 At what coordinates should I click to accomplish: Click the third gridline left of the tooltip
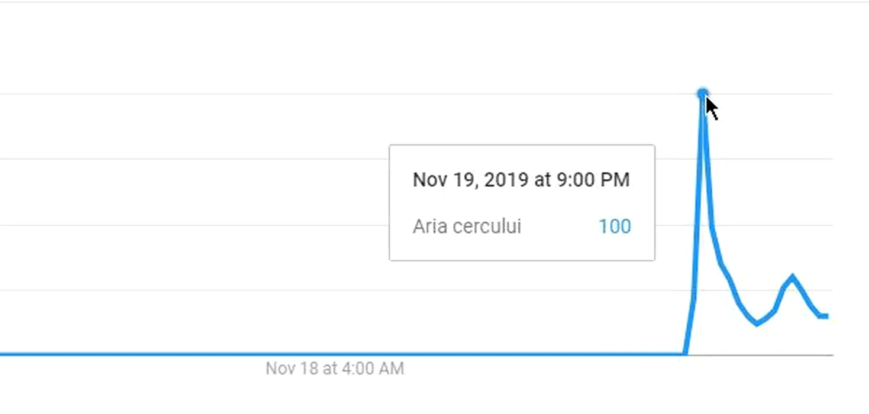click(194, 225)
